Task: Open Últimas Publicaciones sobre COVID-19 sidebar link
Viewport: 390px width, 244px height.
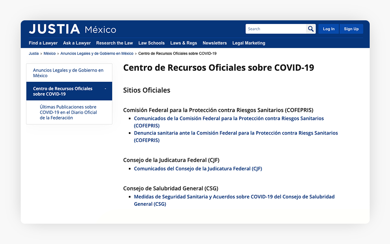Action: [68, 112]
